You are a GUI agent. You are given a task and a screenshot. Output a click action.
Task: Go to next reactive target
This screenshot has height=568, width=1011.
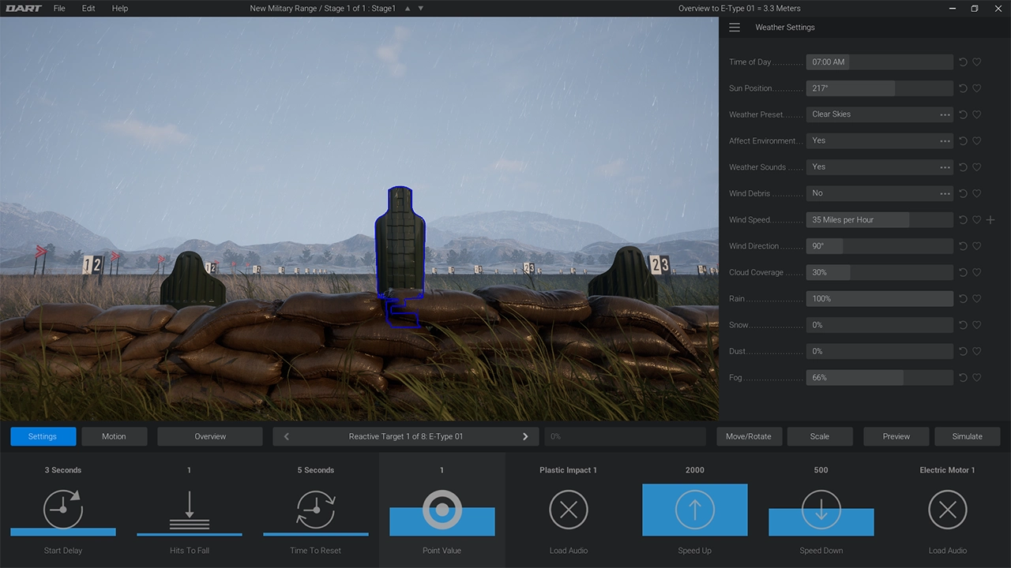click(x=525, y=436)
